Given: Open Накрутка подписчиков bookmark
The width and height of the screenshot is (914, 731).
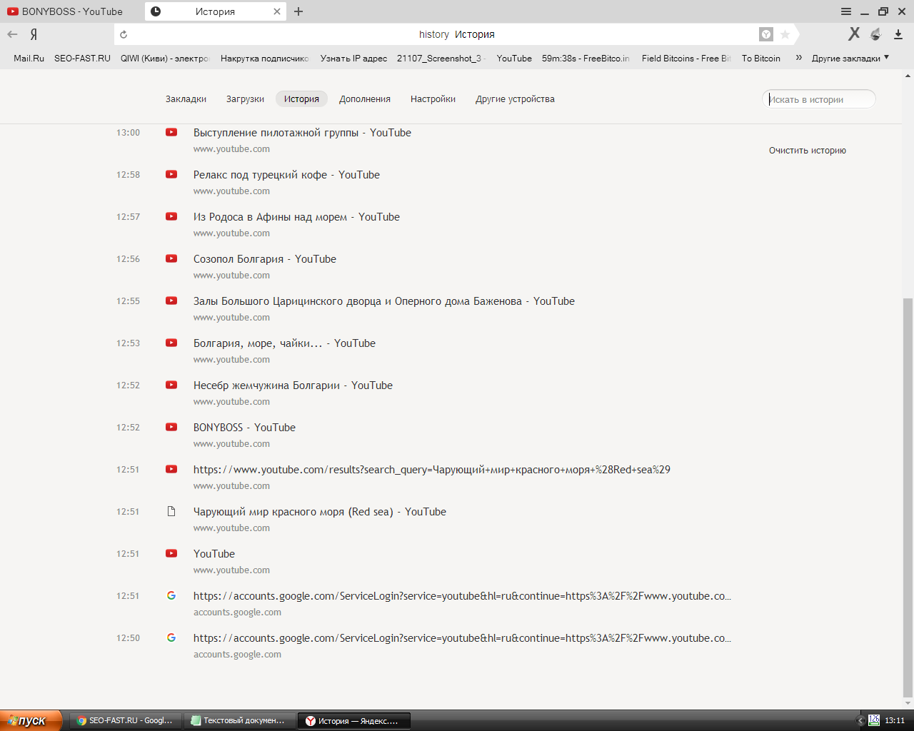Looking at the screenshot, I should [265, 59].
